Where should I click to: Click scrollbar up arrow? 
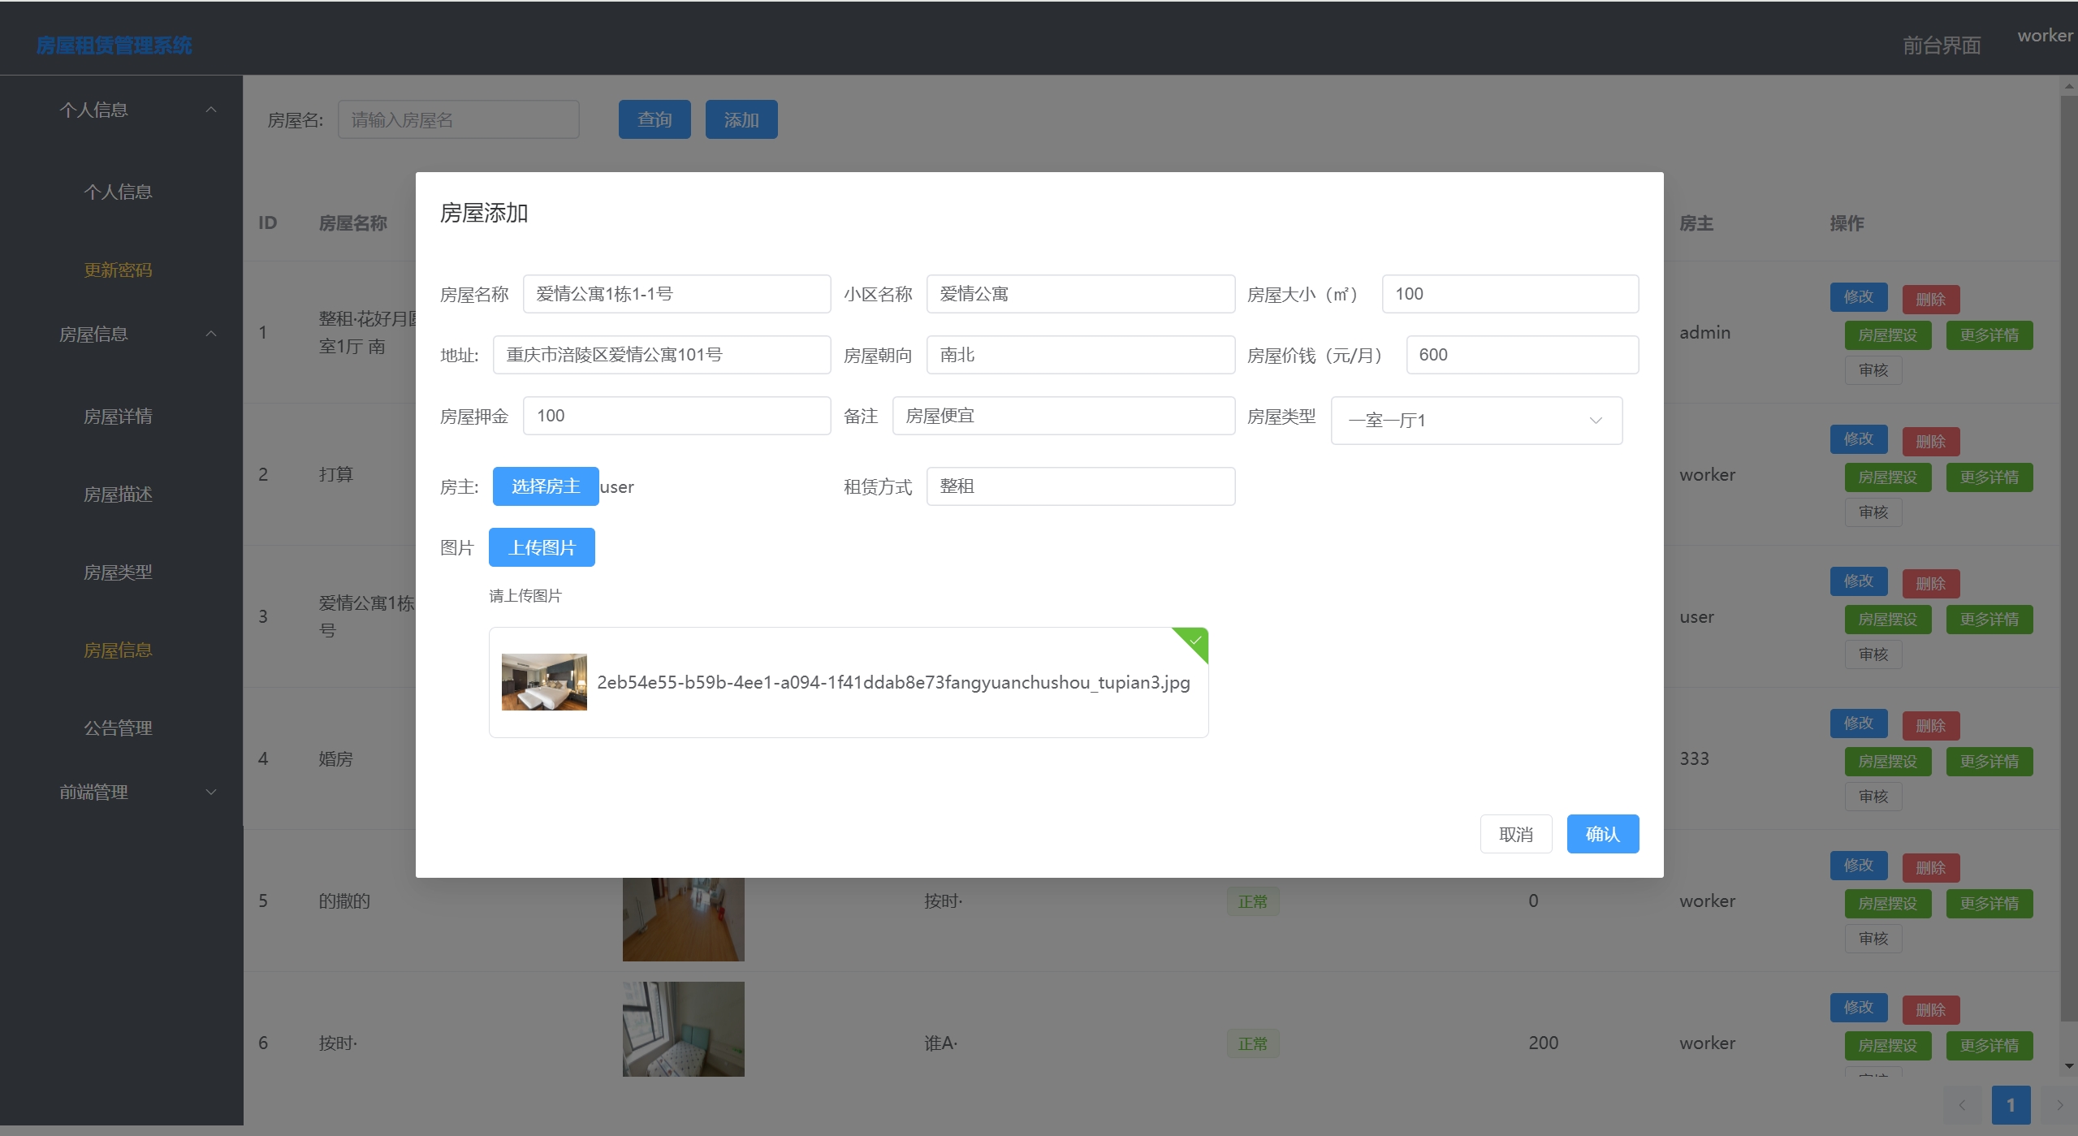2068,85
